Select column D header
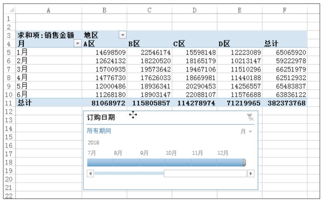This screenshot has width=323, height=202. click(x=194, y=10)
